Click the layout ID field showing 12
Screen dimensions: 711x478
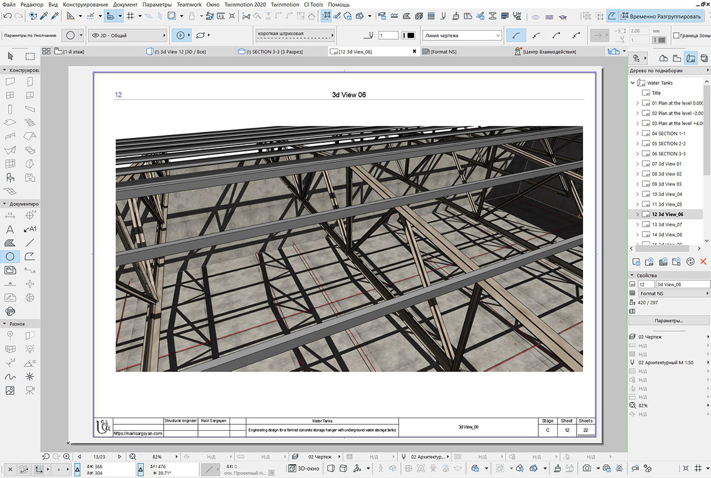click(646, 284)
